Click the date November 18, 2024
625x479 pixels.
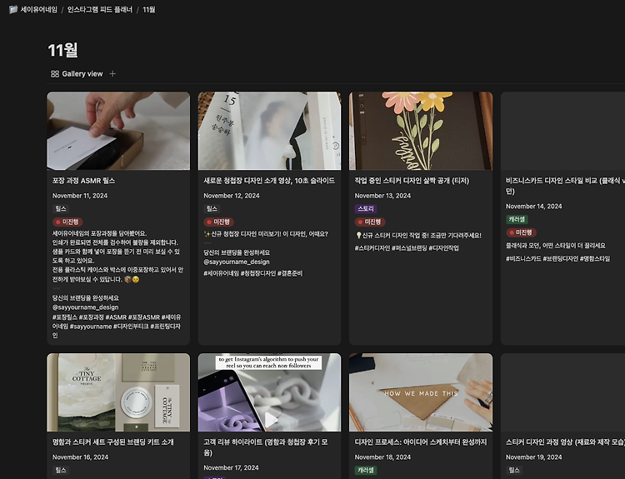382,457
